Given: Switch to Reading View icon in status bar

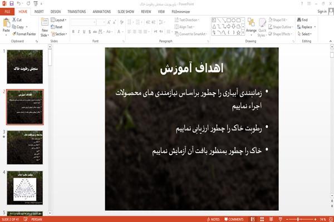Looking at the screenshot, I should [271, 219].
